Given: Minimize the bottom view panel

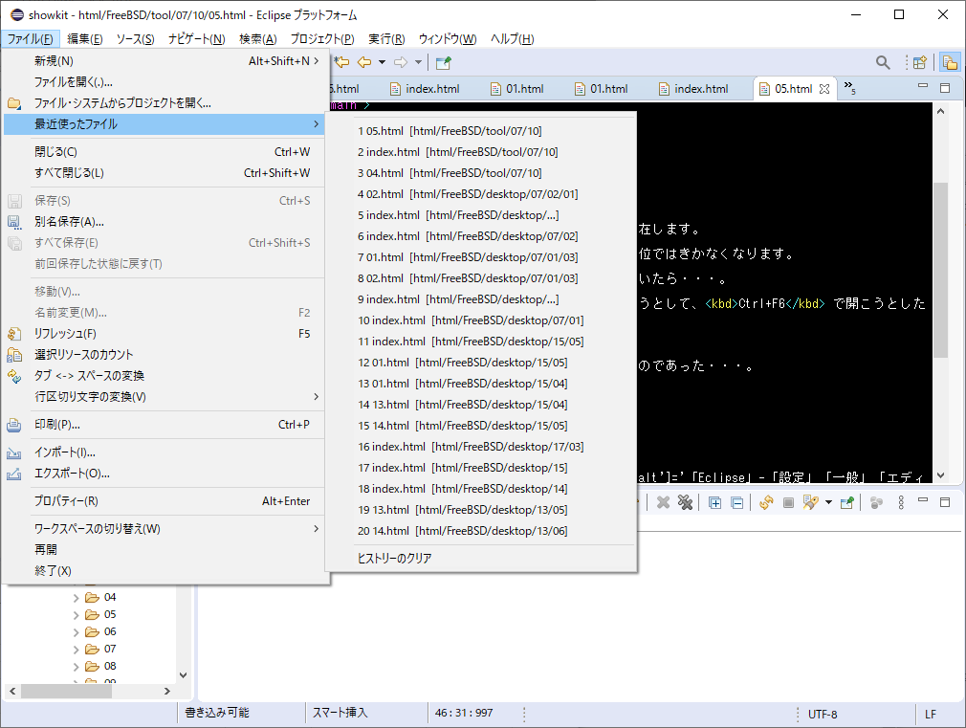Looking at the screenshot, I should coord(922,500).
